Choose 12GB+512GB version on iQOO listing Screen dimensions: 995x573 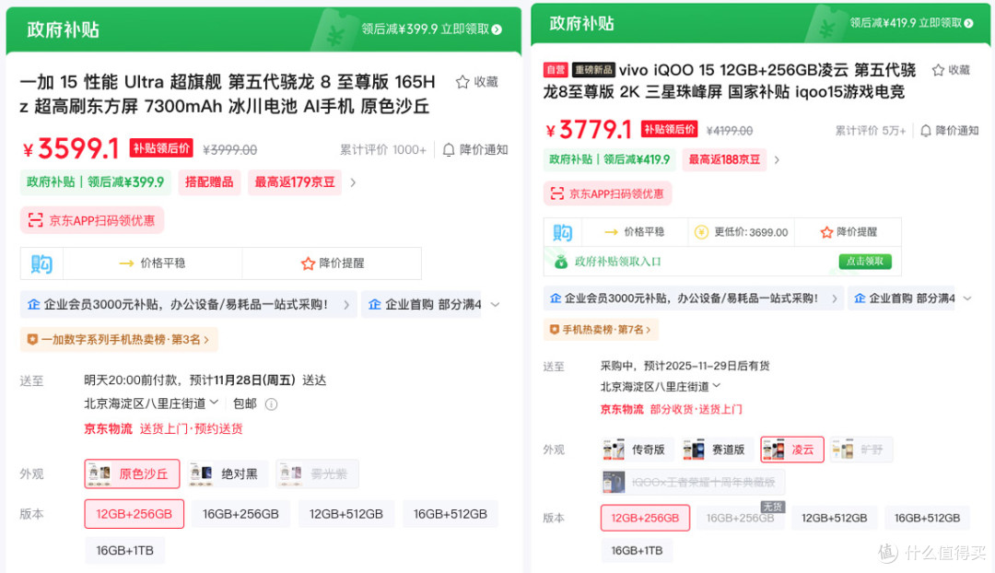[x=834, y=519]
